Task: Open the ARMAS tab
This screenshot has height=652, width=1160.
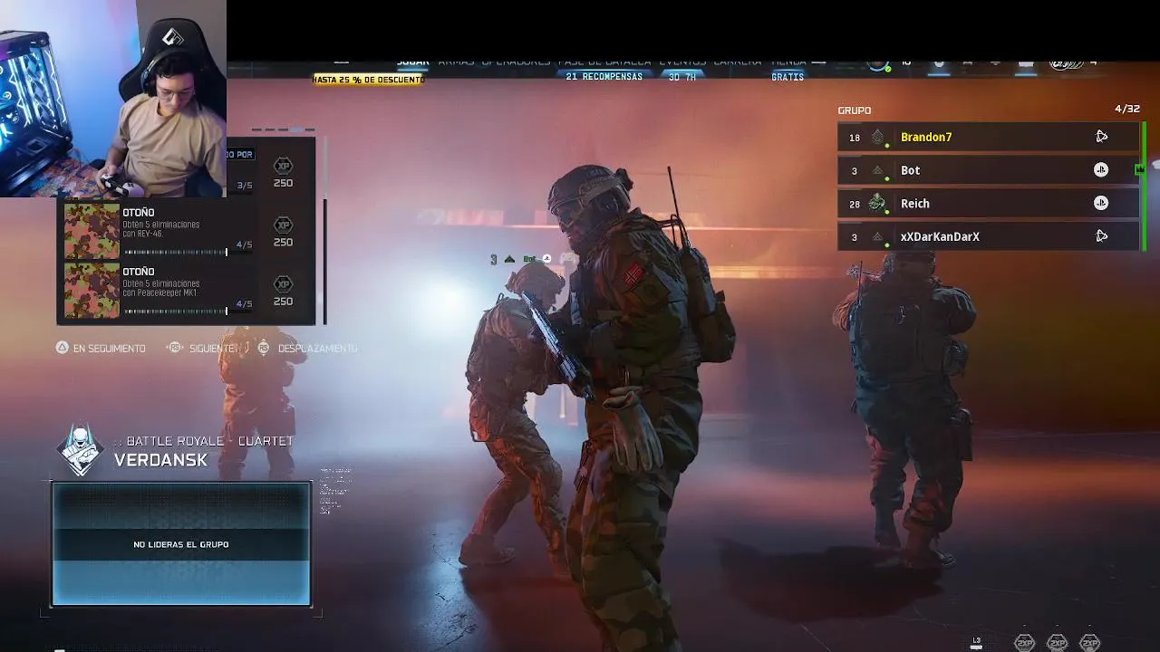Action: click(x=456, y=62)
